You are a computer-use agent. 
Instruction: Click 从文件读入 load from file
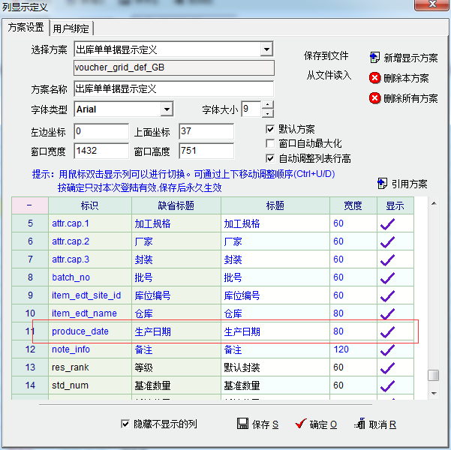pyautogui.click(x=328, y=75)
